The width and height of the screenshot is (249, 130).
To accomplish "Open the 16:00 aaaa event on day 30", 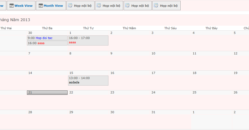I will click(47, 43).
